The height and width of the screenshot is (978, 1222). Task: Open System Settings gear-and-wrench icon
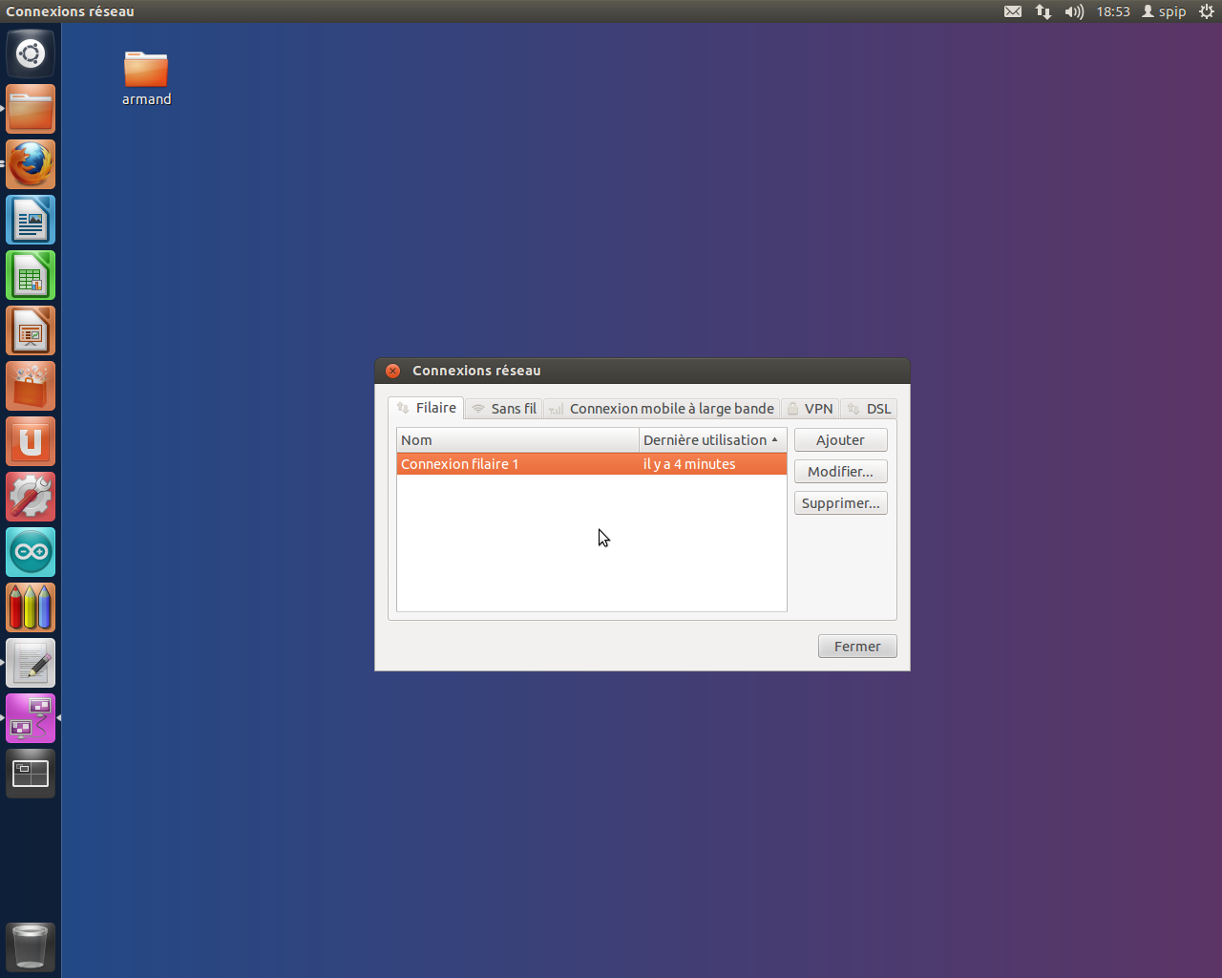[31, 498]
